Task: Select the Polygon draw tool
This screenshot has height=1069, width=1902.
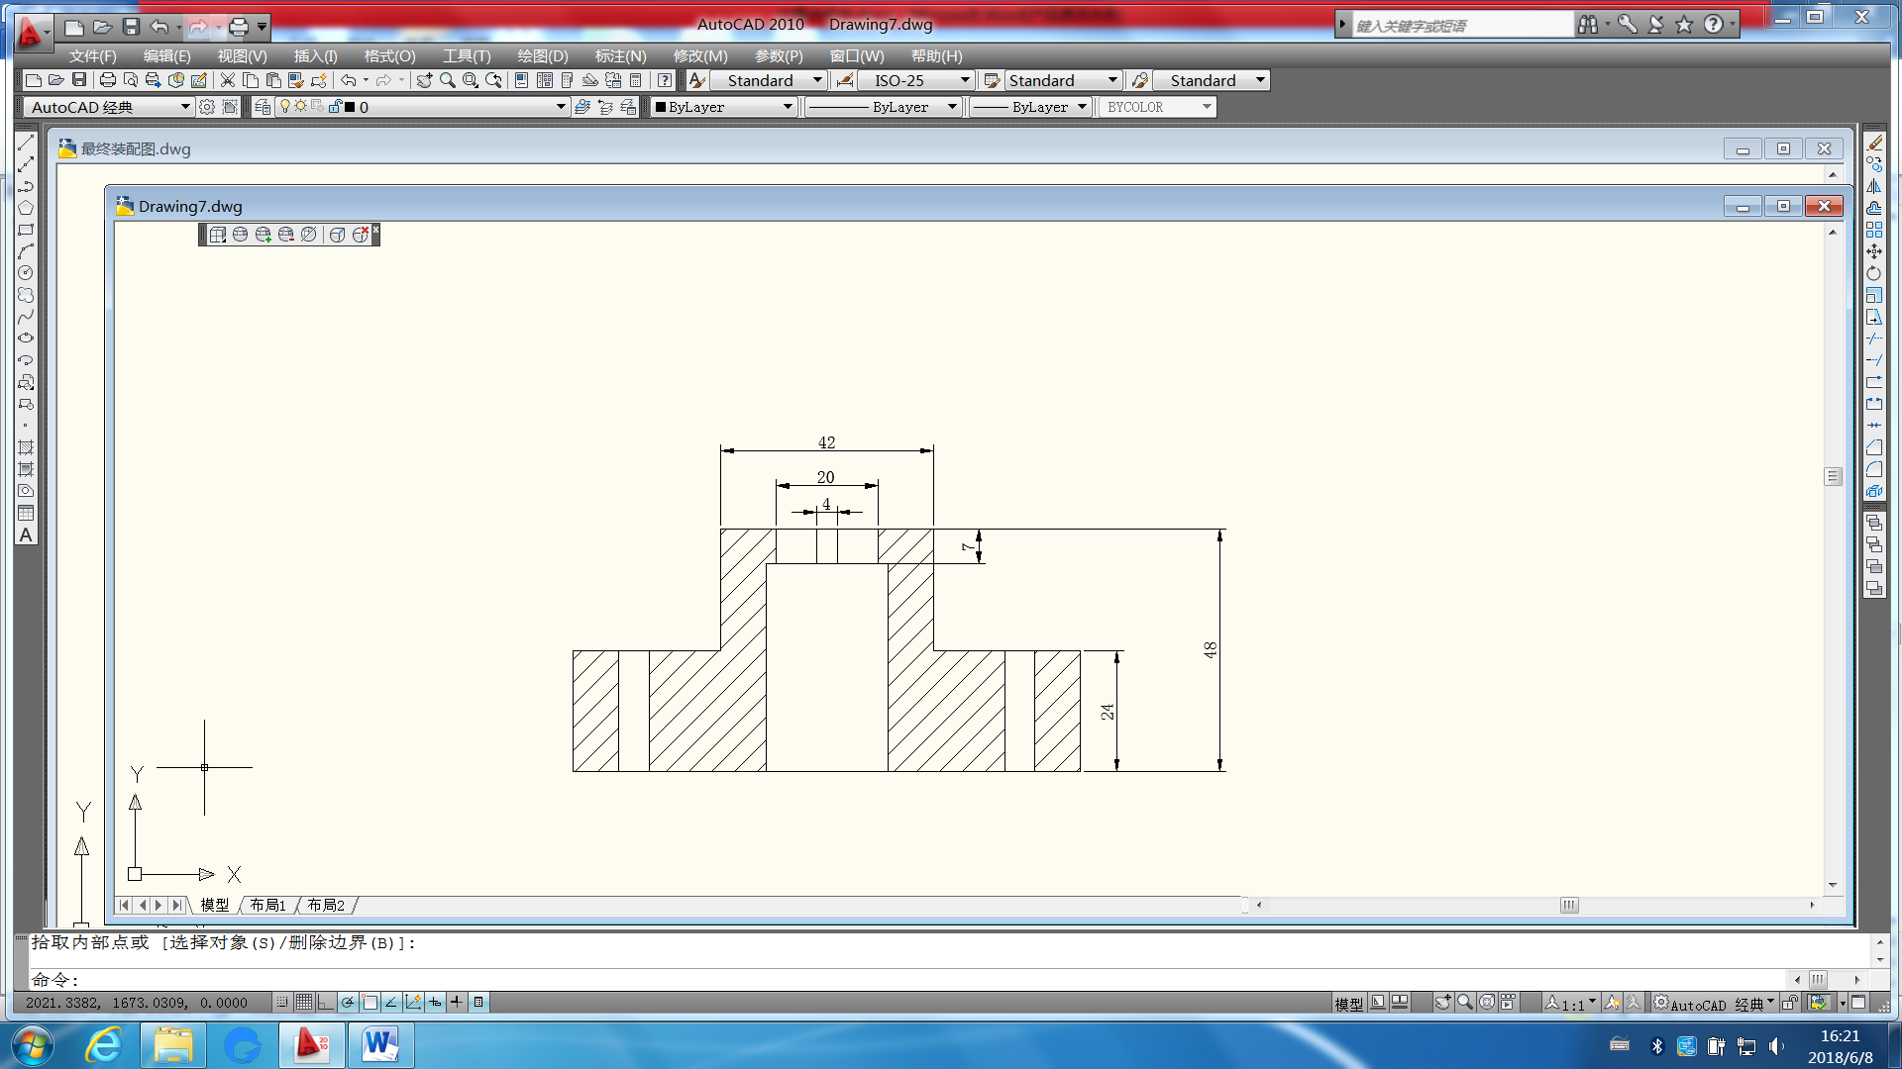Action: pyautogui.click(x=26, y=208)
